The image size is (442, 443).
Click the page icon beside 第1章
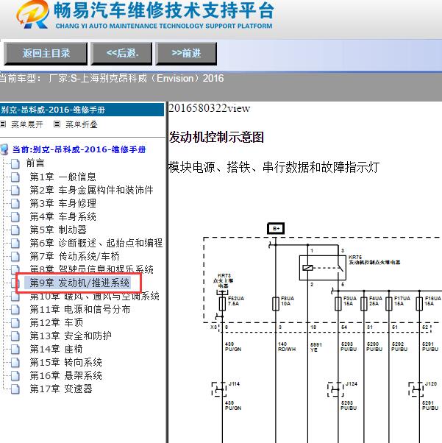pos(15,177)
